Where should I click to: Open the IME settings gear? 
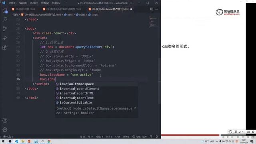[253, 132]
